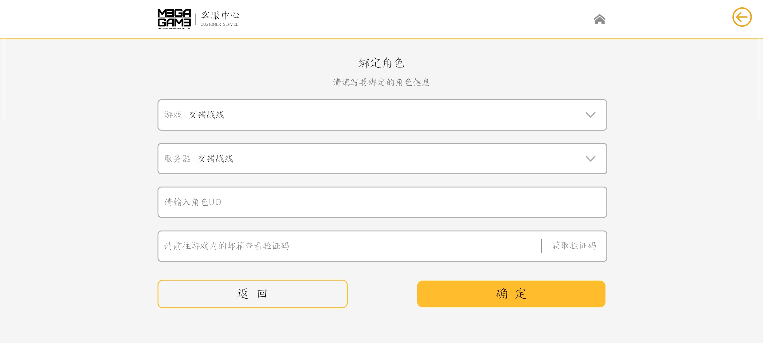Viewport: 763px width, 343px height.
Task: Click the 绑定角色 page heading
Action: pos(381,63)
